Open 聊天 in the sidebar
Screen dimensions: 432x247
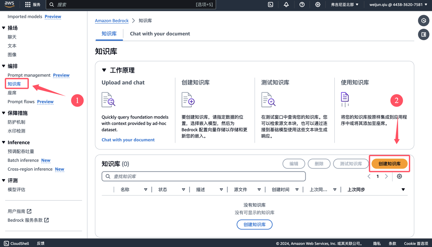(x=12, y=37)
